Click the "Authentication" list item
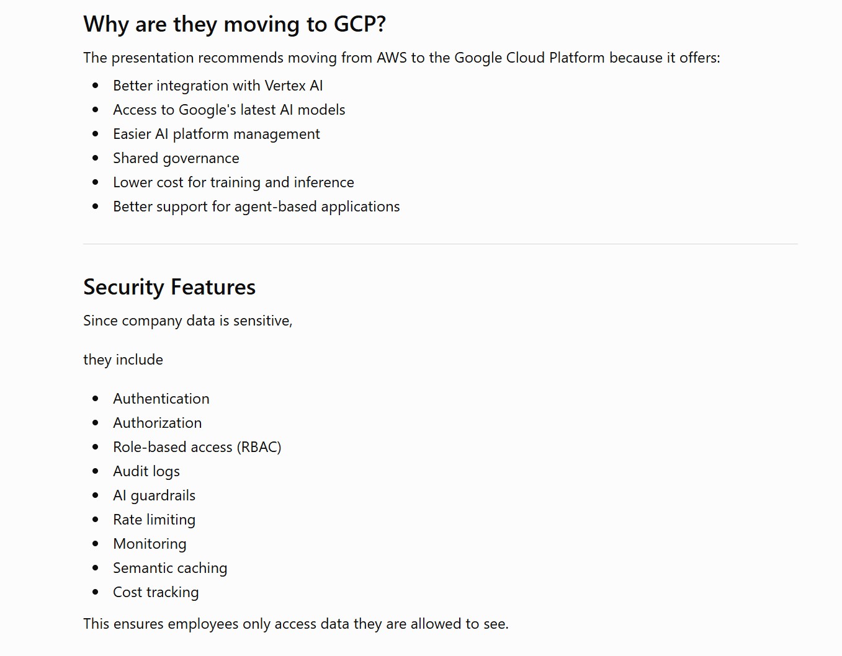Viewport: 842px width, 656px height. pyautogui.click(x=161, y=399)
